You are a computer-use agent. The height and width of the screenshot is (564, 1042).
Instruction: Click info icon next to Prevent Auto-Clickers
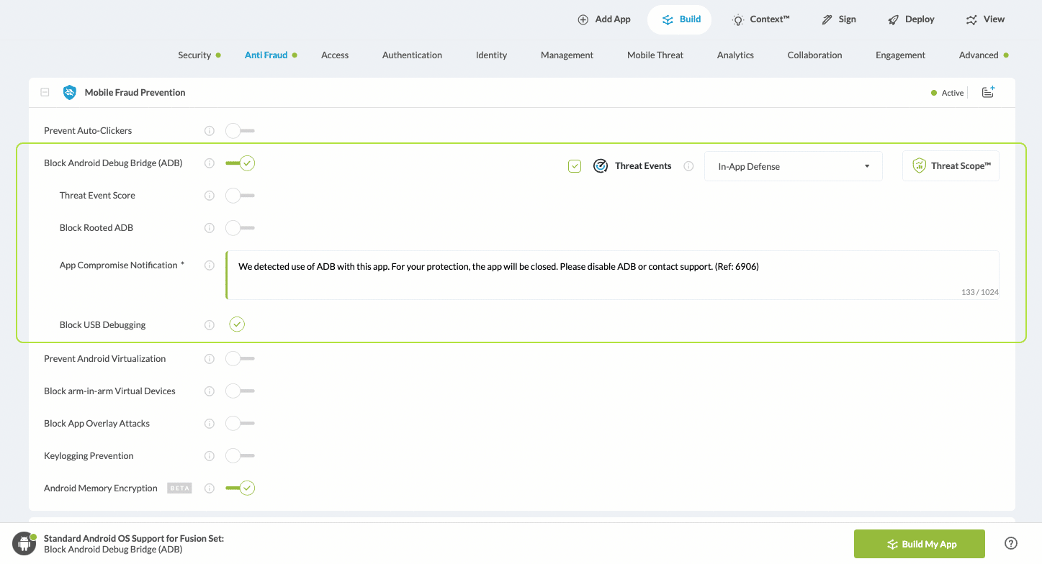[210, 131]
